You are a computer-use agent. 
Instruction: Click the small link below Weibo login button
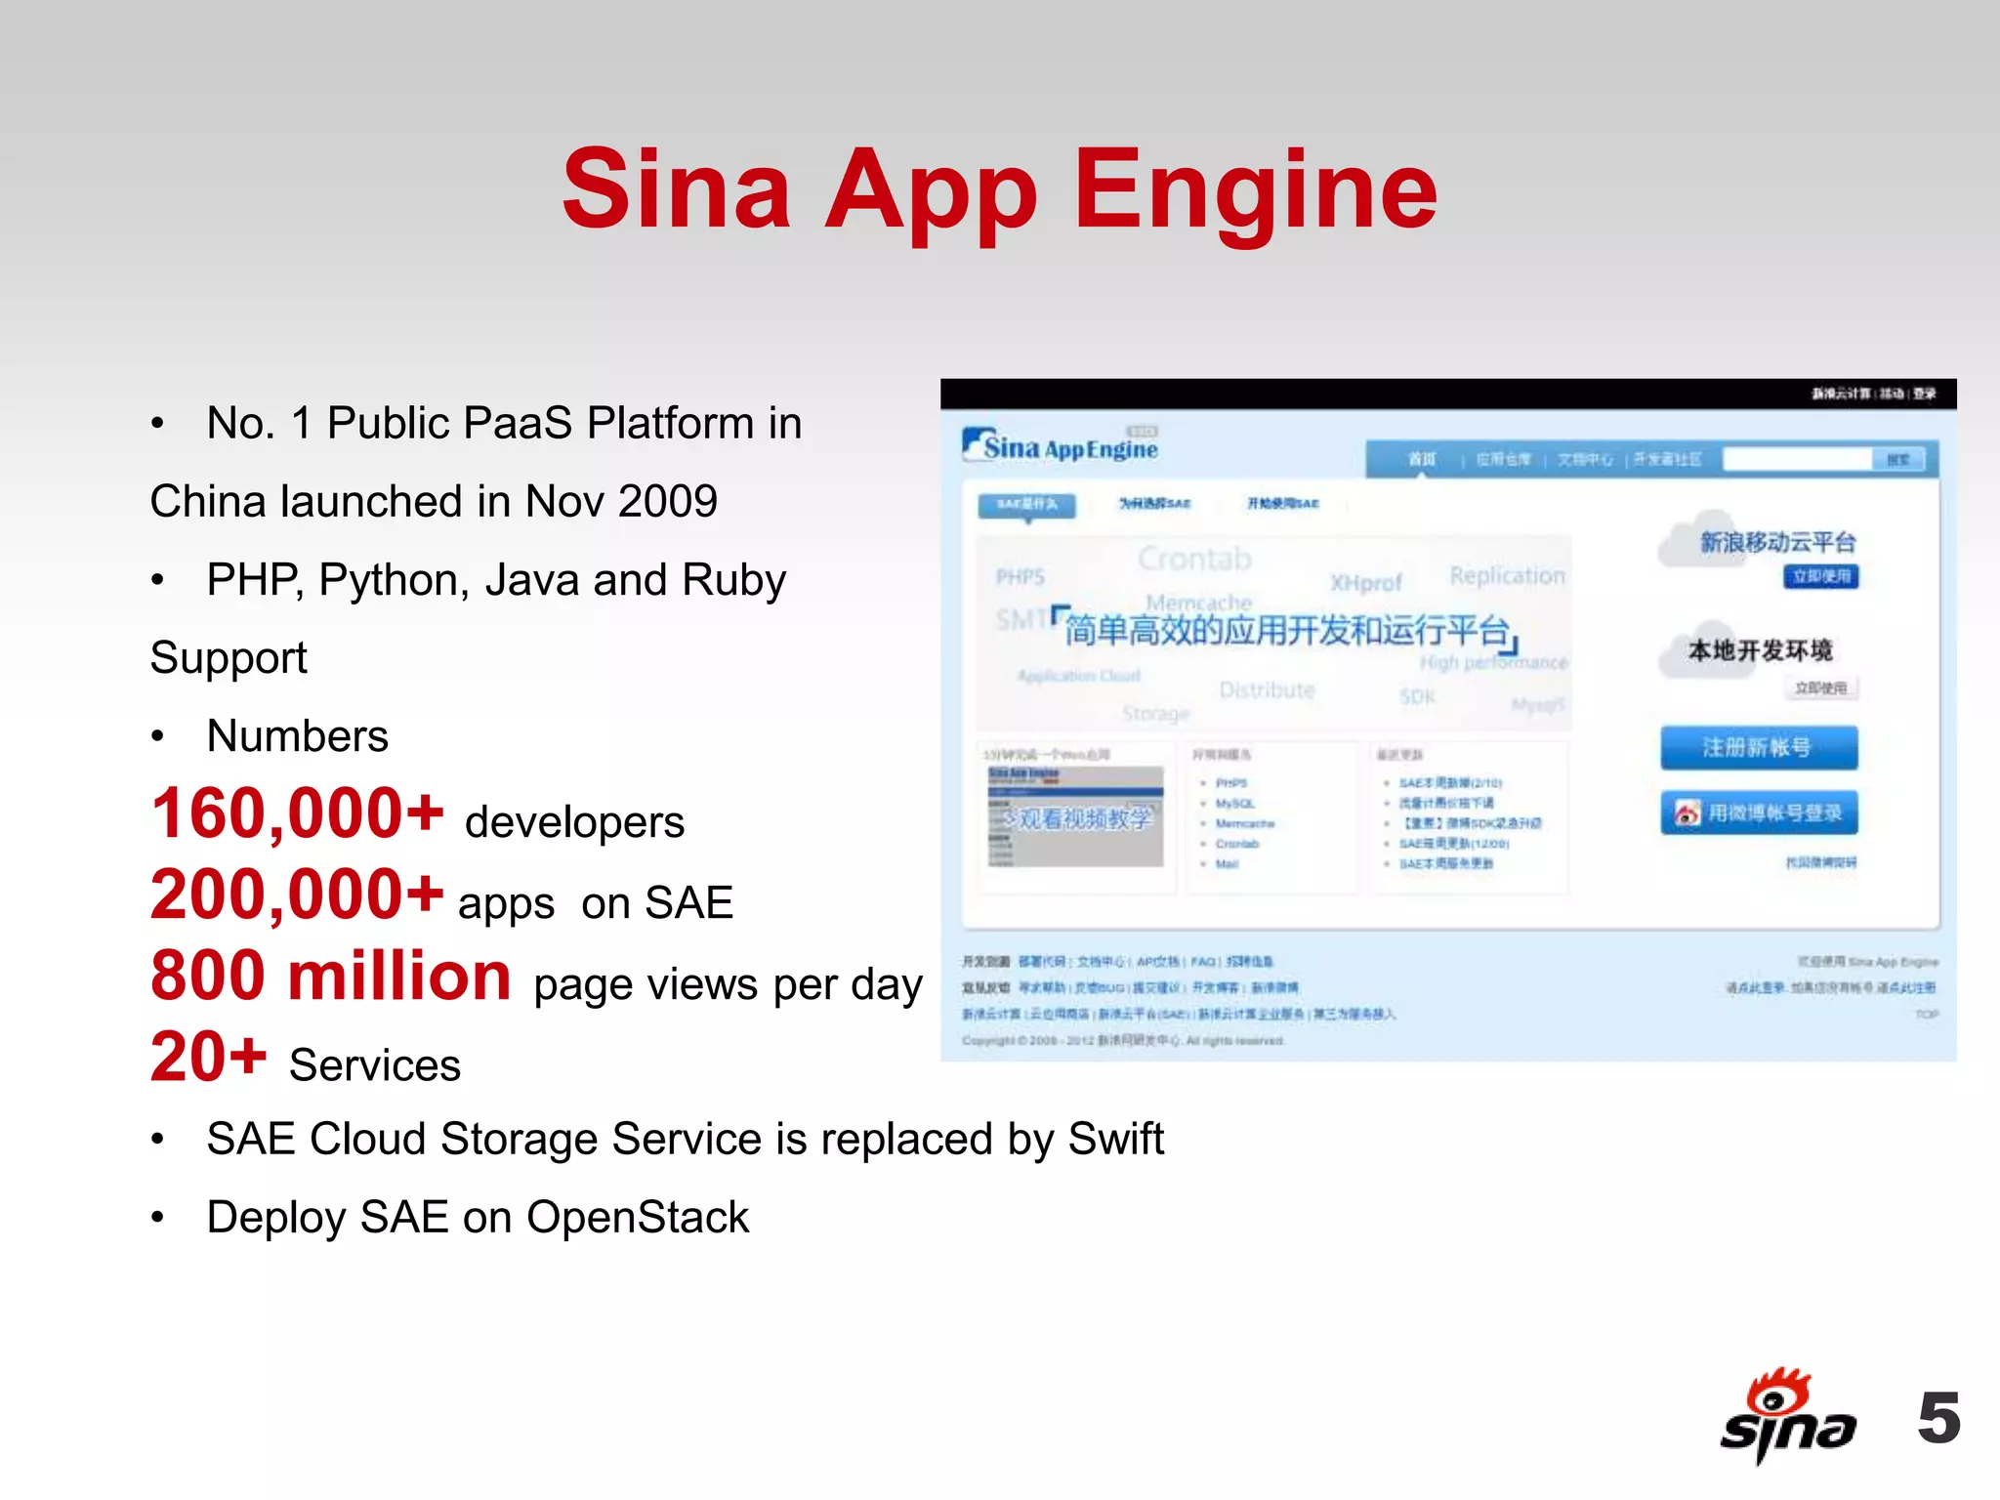(x=1821, y=863)
